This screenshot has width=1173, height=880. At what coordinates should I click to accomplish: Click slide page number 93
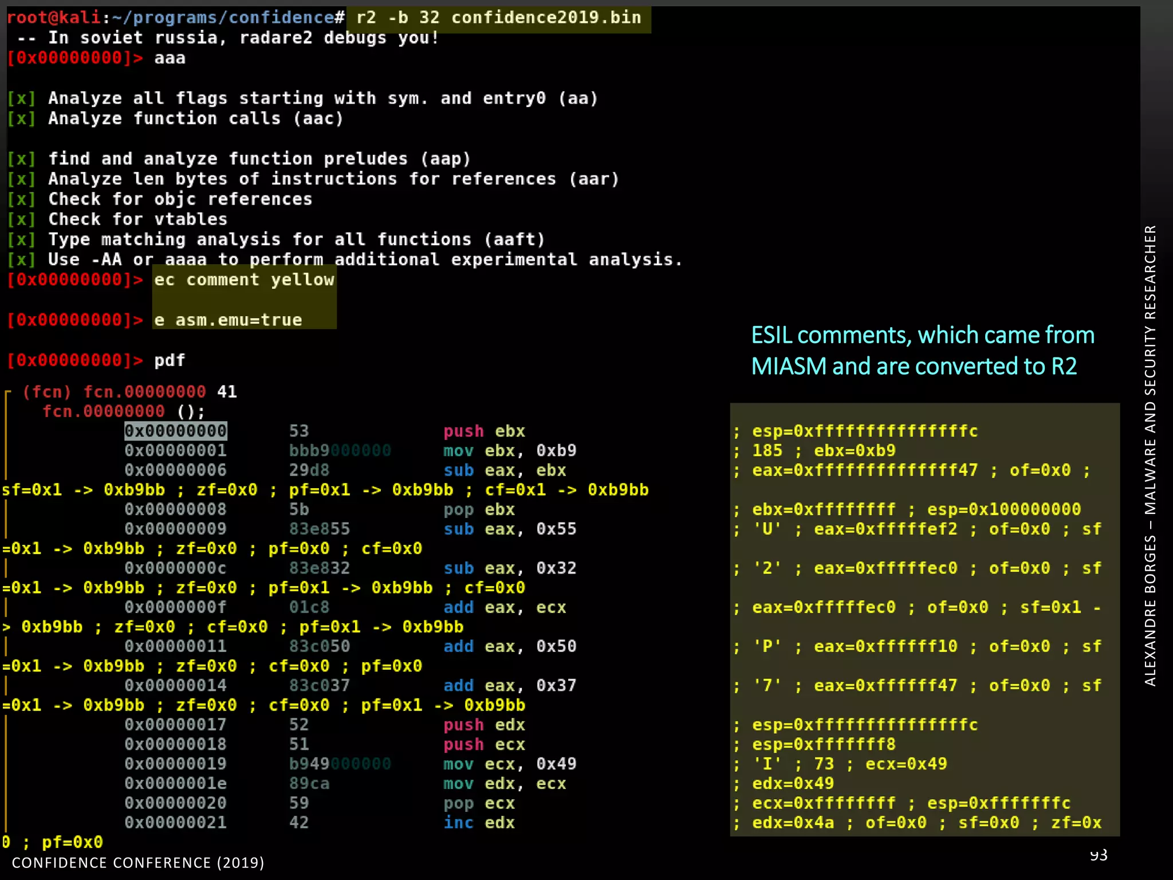pyautogui.click(x=1099, y=855)
